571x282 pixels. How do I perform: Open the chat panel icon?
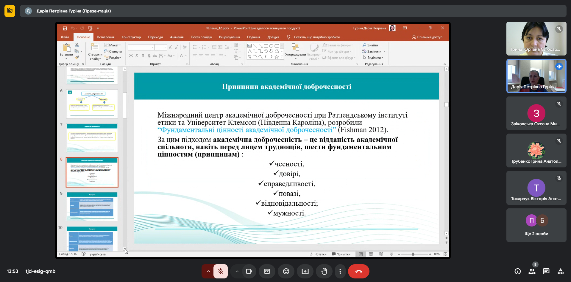[546, 271]
